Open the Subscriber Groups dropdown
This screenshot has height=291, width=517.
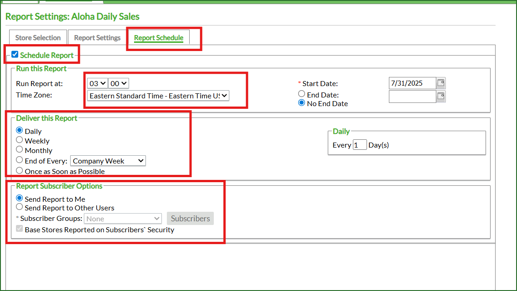(123, 219)
